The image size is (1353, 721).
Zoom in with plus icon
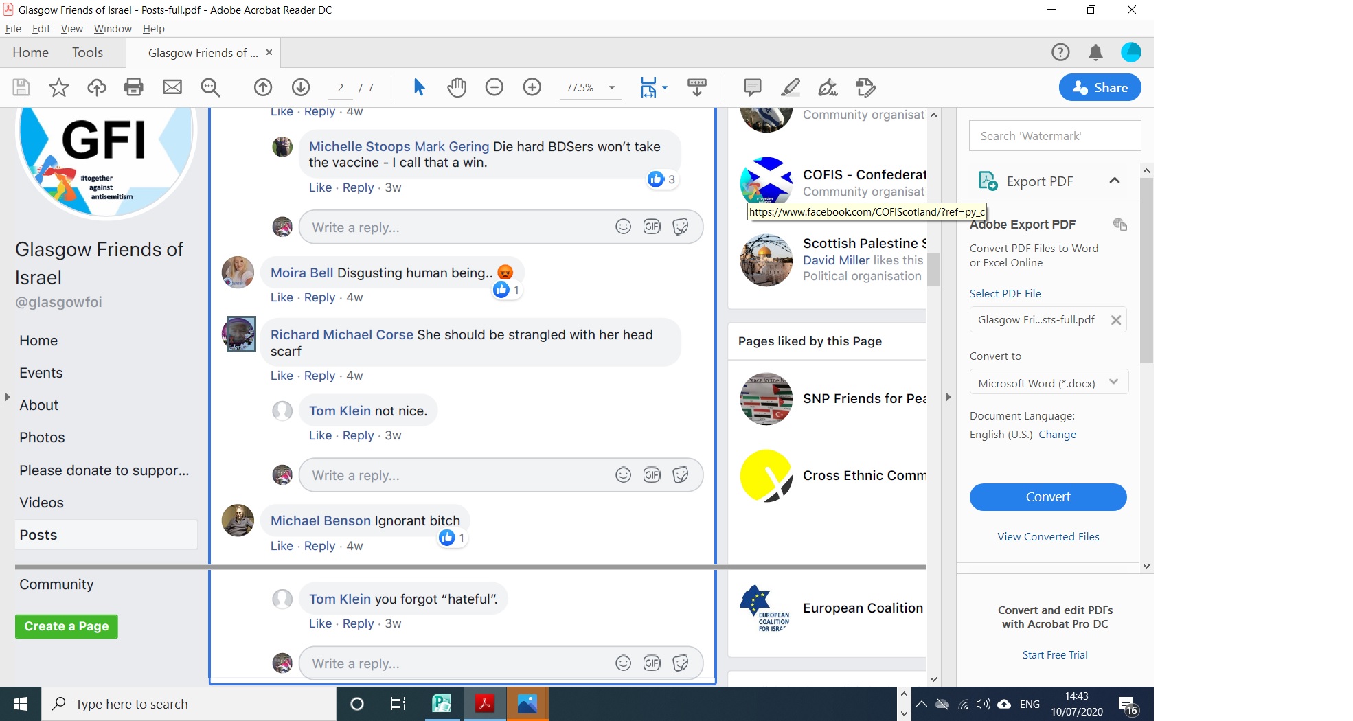tap(532, 87)
